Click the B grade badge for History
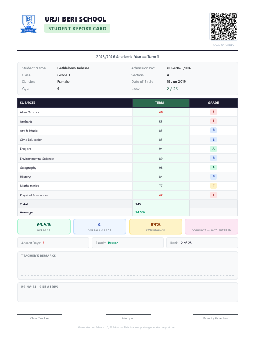This screenshot has height=350, width=255. pos(213,176)
